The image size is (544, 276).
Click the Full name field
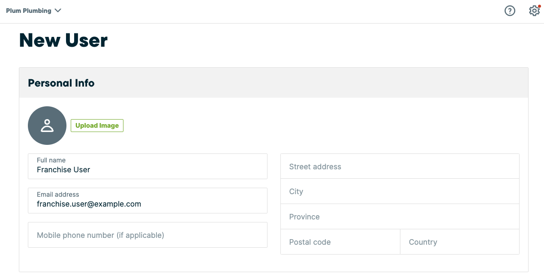pos(147,166)
